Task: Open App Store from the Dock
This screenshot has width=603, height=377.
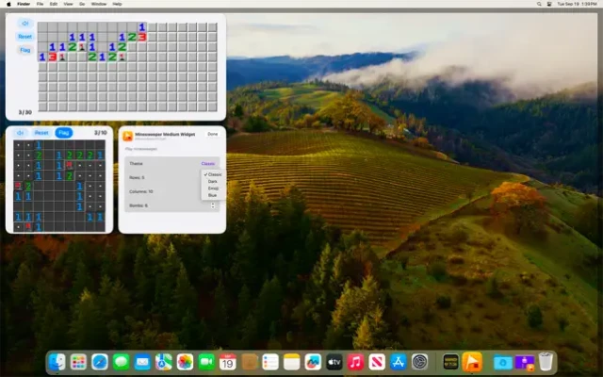Action: tap(398, 362)
